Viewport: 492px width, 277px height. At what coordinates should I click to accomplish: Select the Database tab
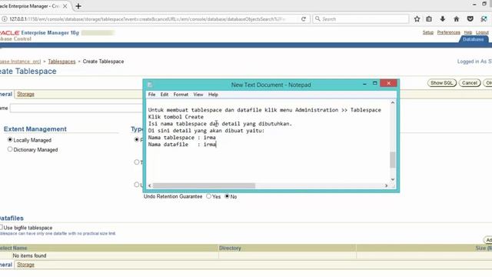point(474,39)
